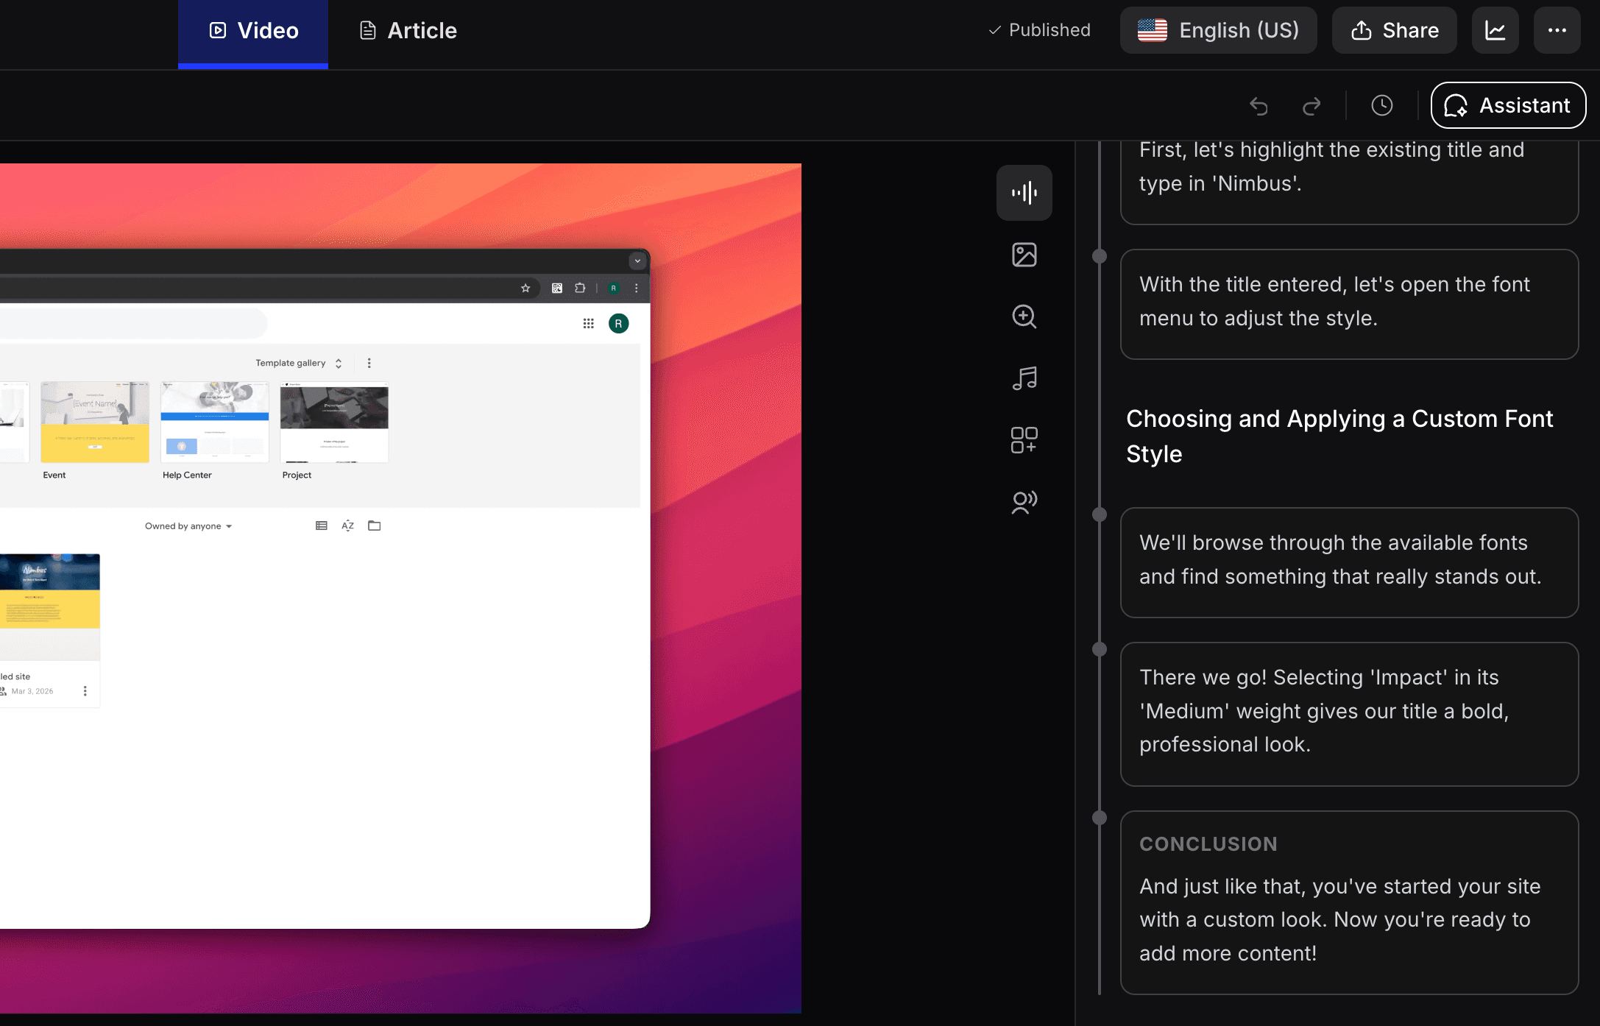This screenshot has height=1026, width=1600.
Task: Open the analytics chart icon
Action: (x=1495, y=30)
